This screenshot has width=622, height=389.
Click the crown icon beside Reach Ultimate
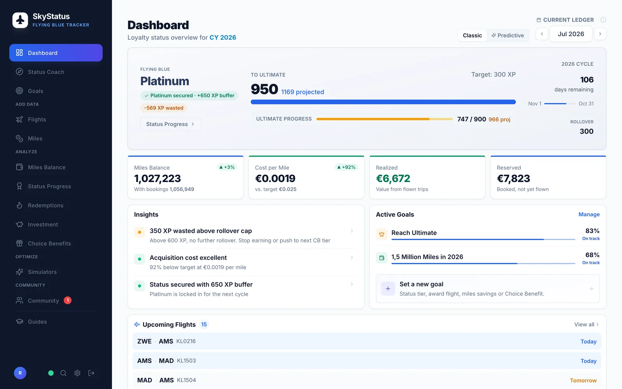[x=382, y=234]
